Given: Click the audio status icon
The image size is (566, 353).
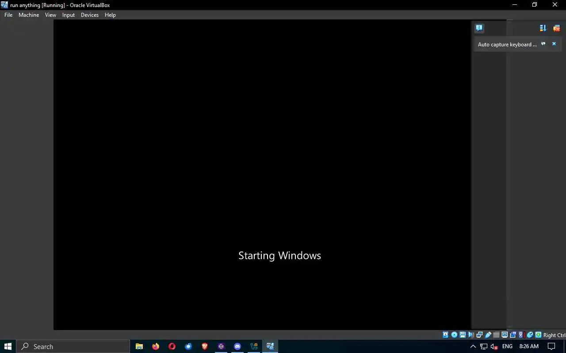Looking at the screenshot, I should [471, 335].
